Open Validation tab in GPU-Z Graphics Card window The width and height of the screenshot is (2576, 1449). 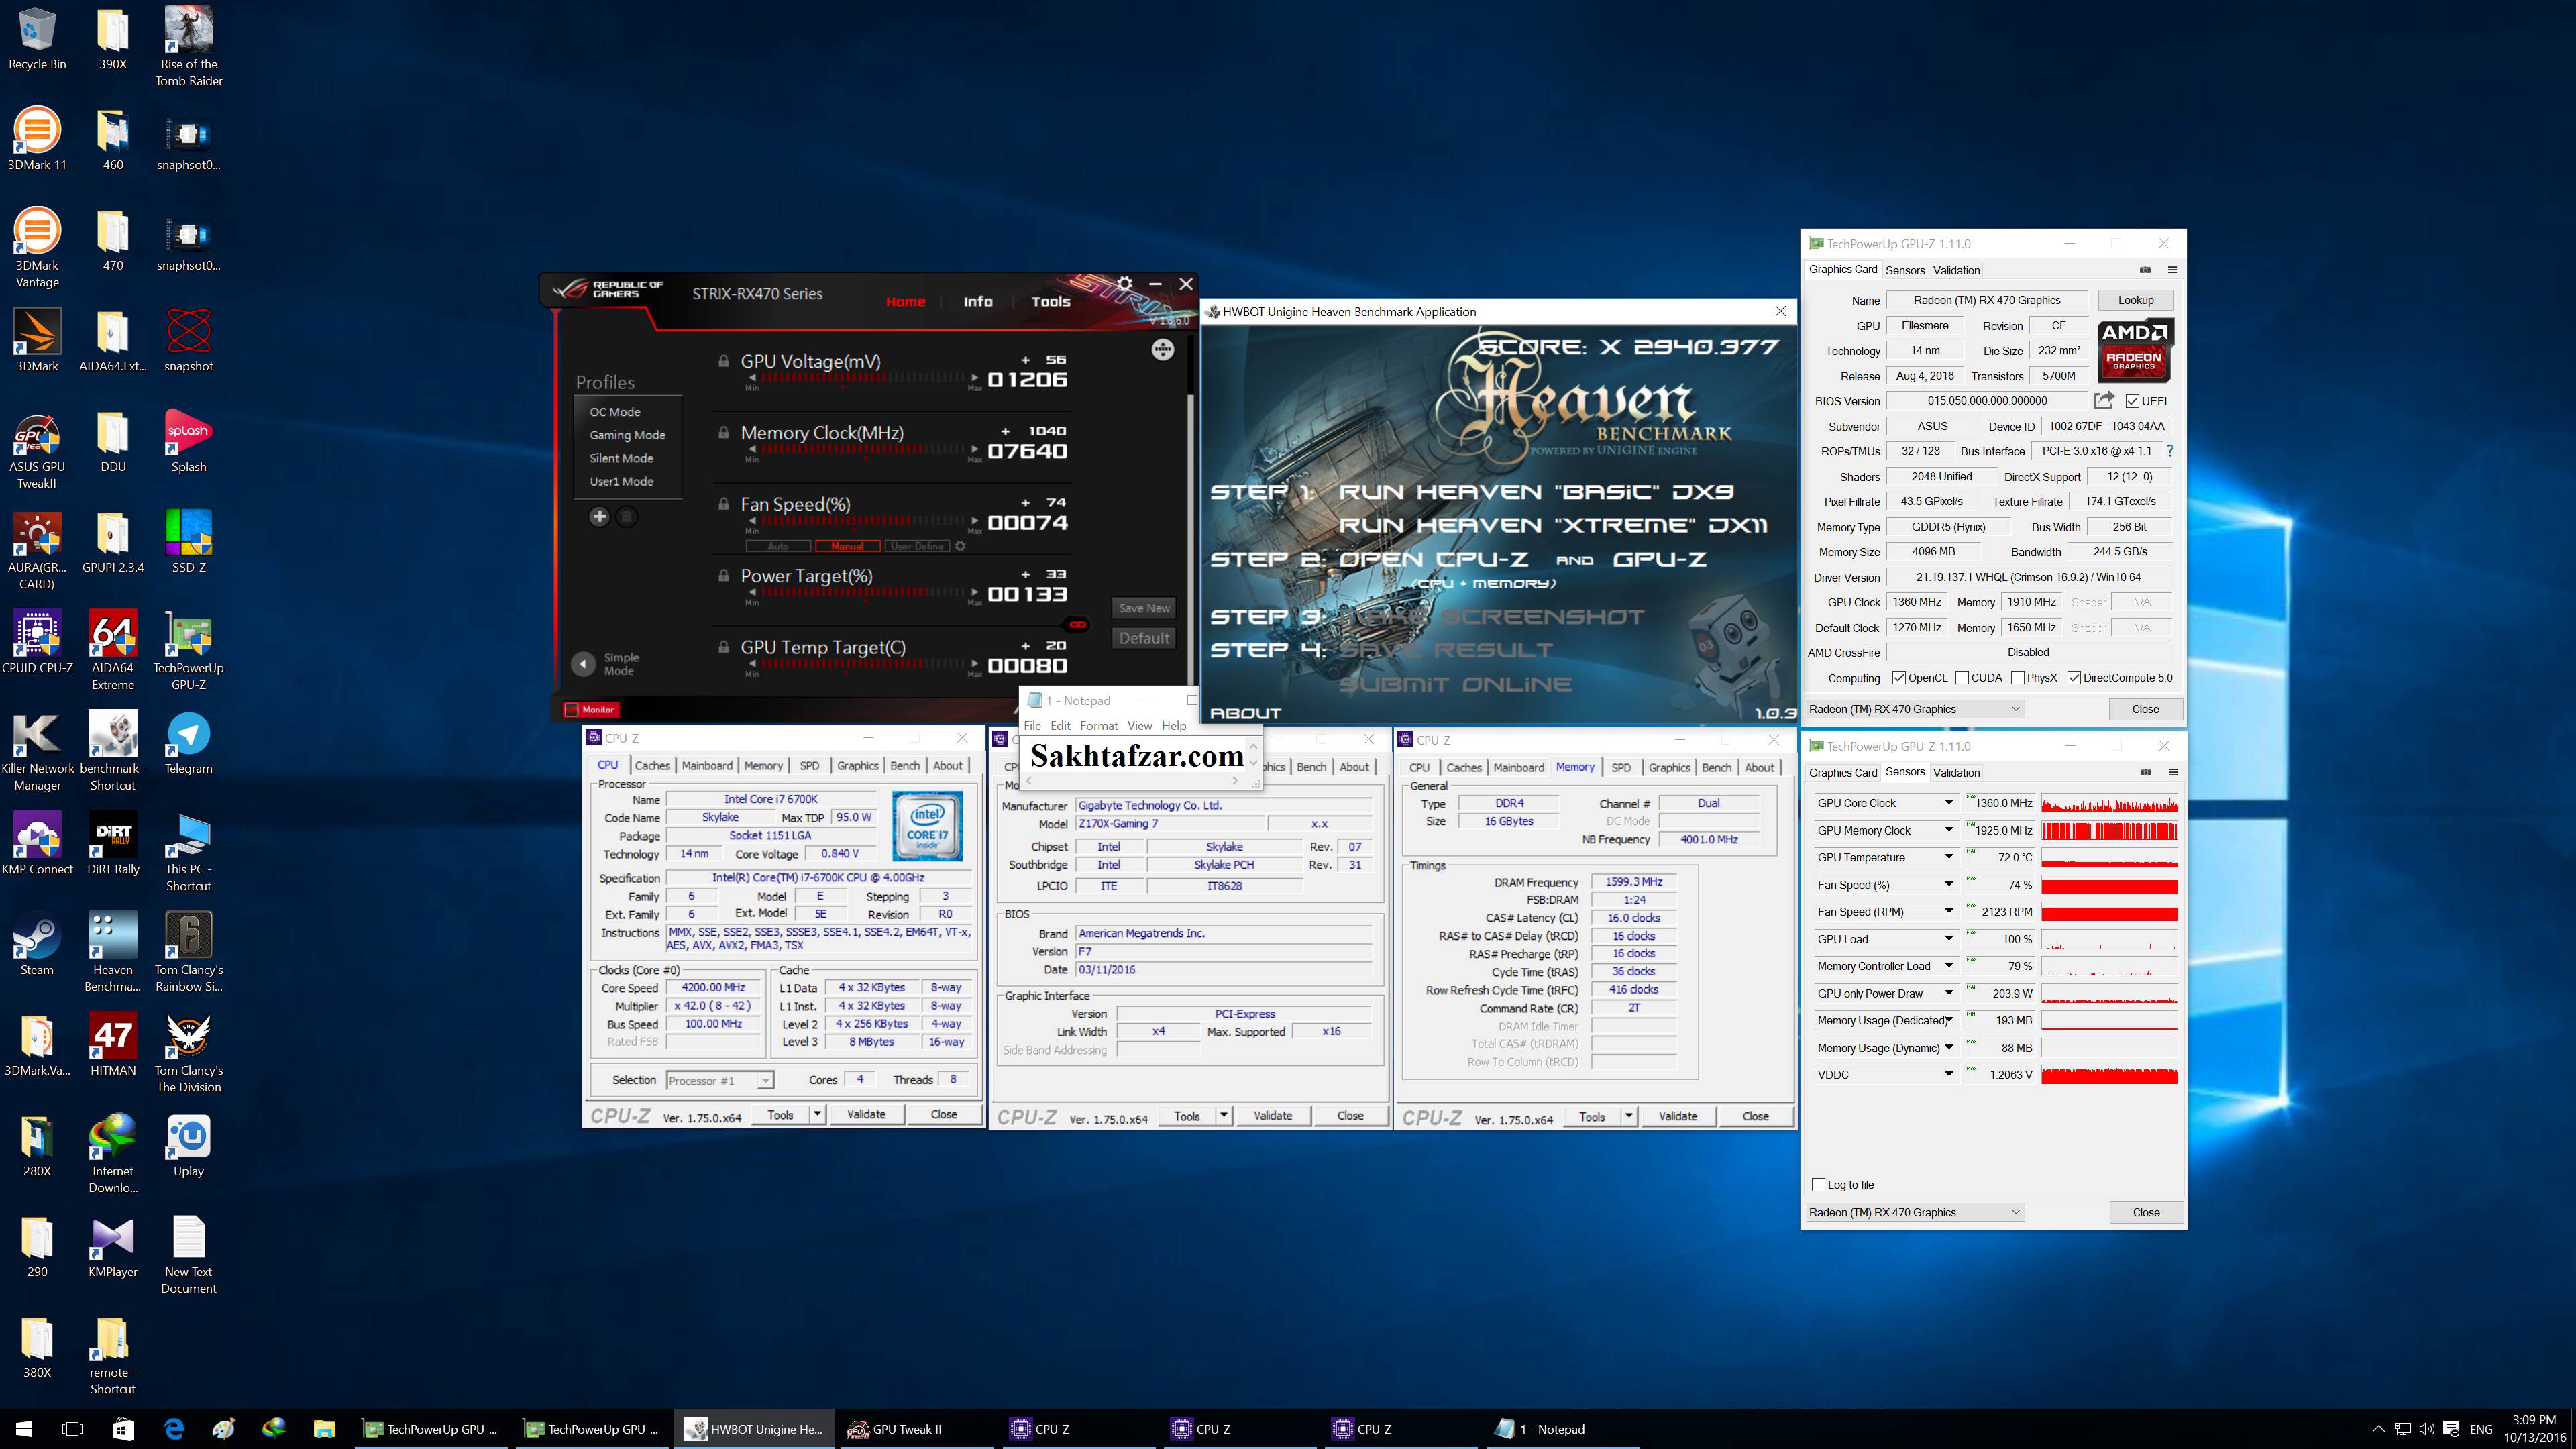(1956, 270)
